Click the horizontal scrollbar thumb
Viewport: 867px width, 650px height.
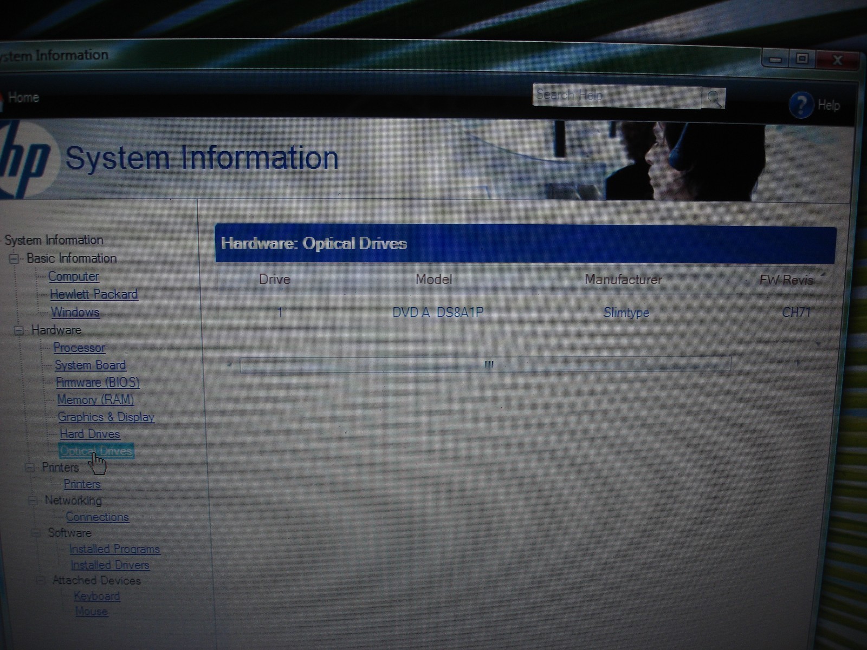485,364
